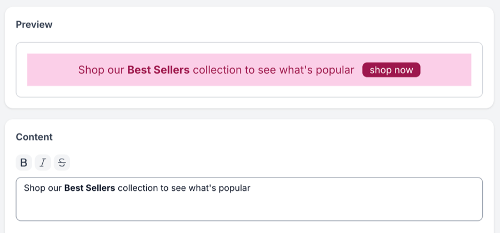Screen dimensions: 500x233
Task: Click 'Shop our' at editor text start
Action: pyautogui.click(x=43, y=188)
